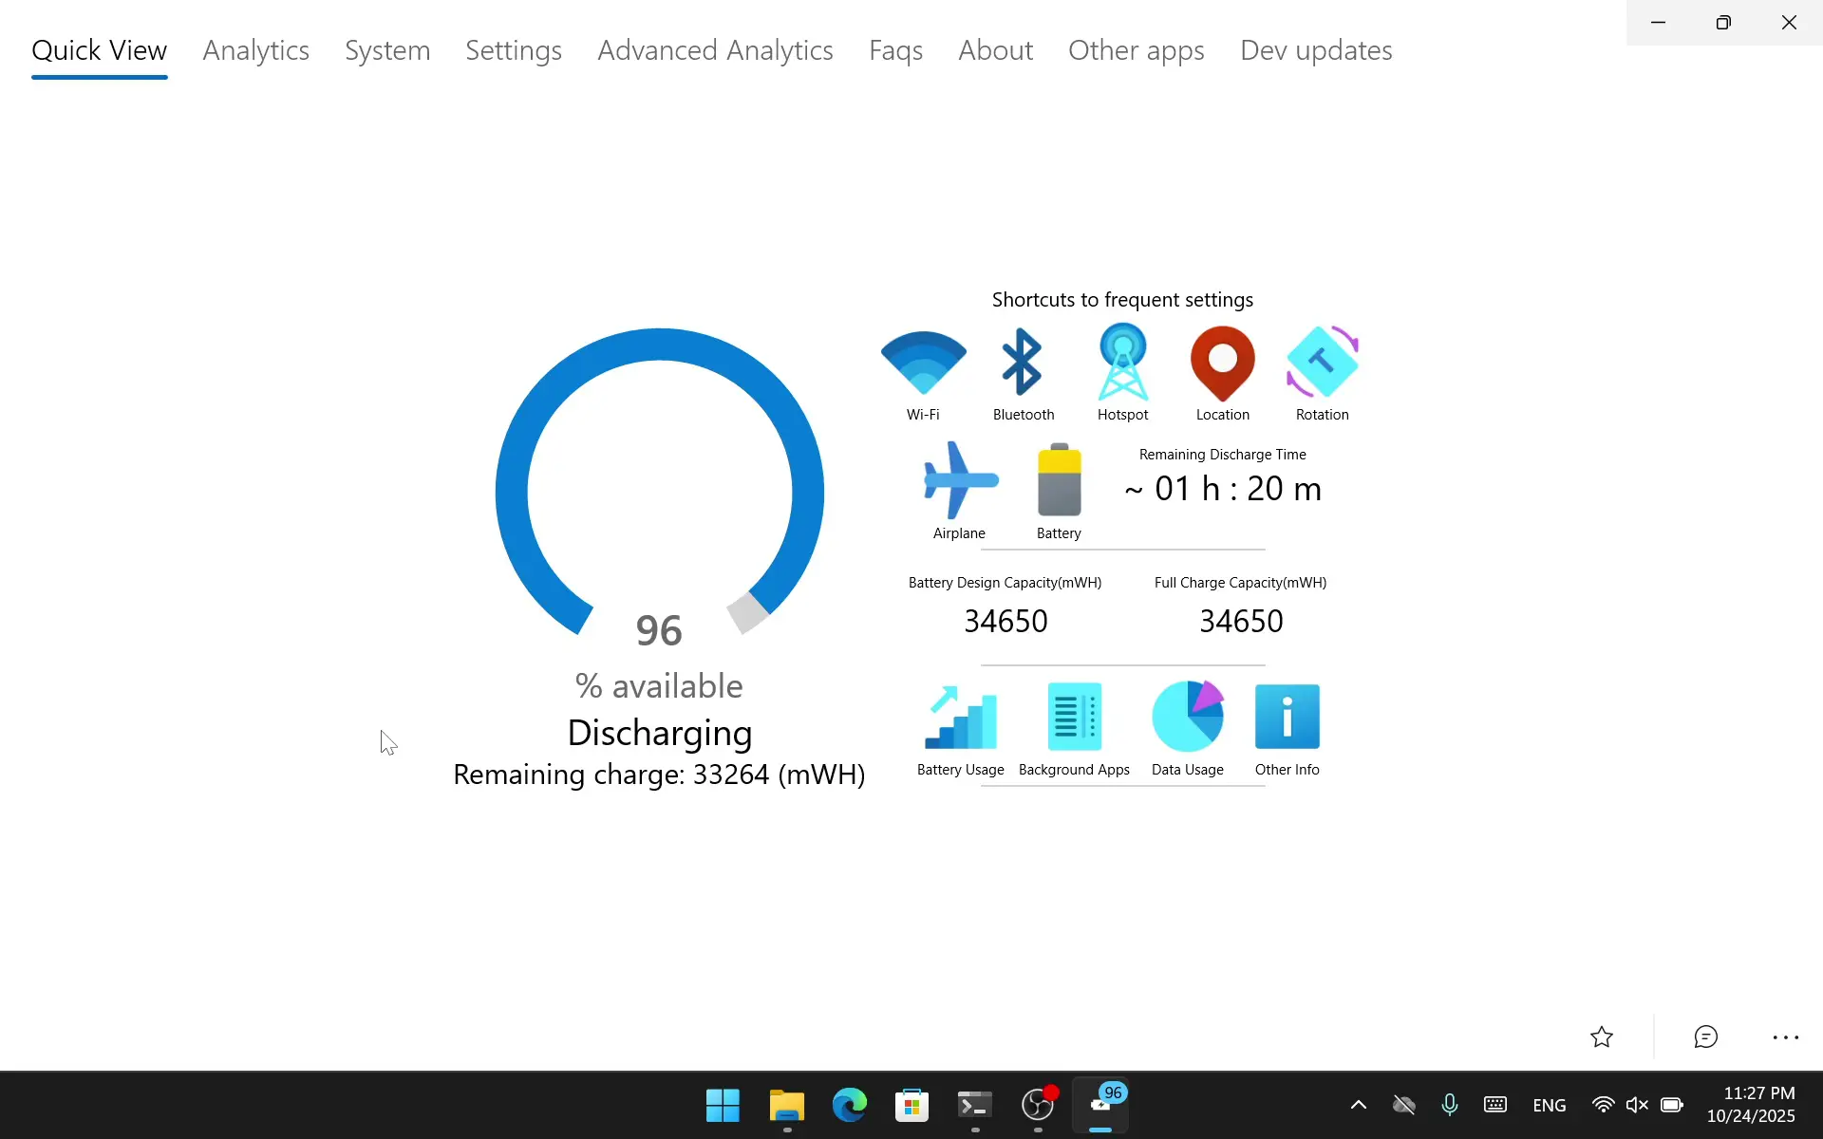Open the Other Info icon
Viewport: 1823px width, 1139px height.
coord(1287,719)
